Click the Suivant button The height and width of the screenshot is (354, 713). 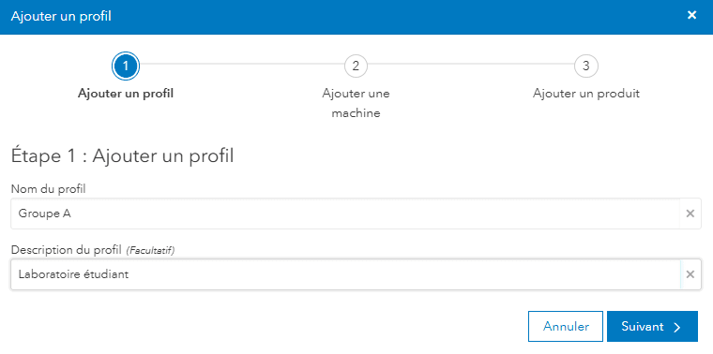[652, 326]
